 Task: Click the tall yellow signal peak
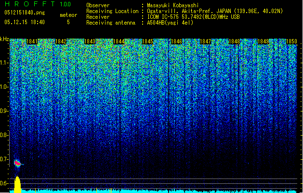(17, 184)
